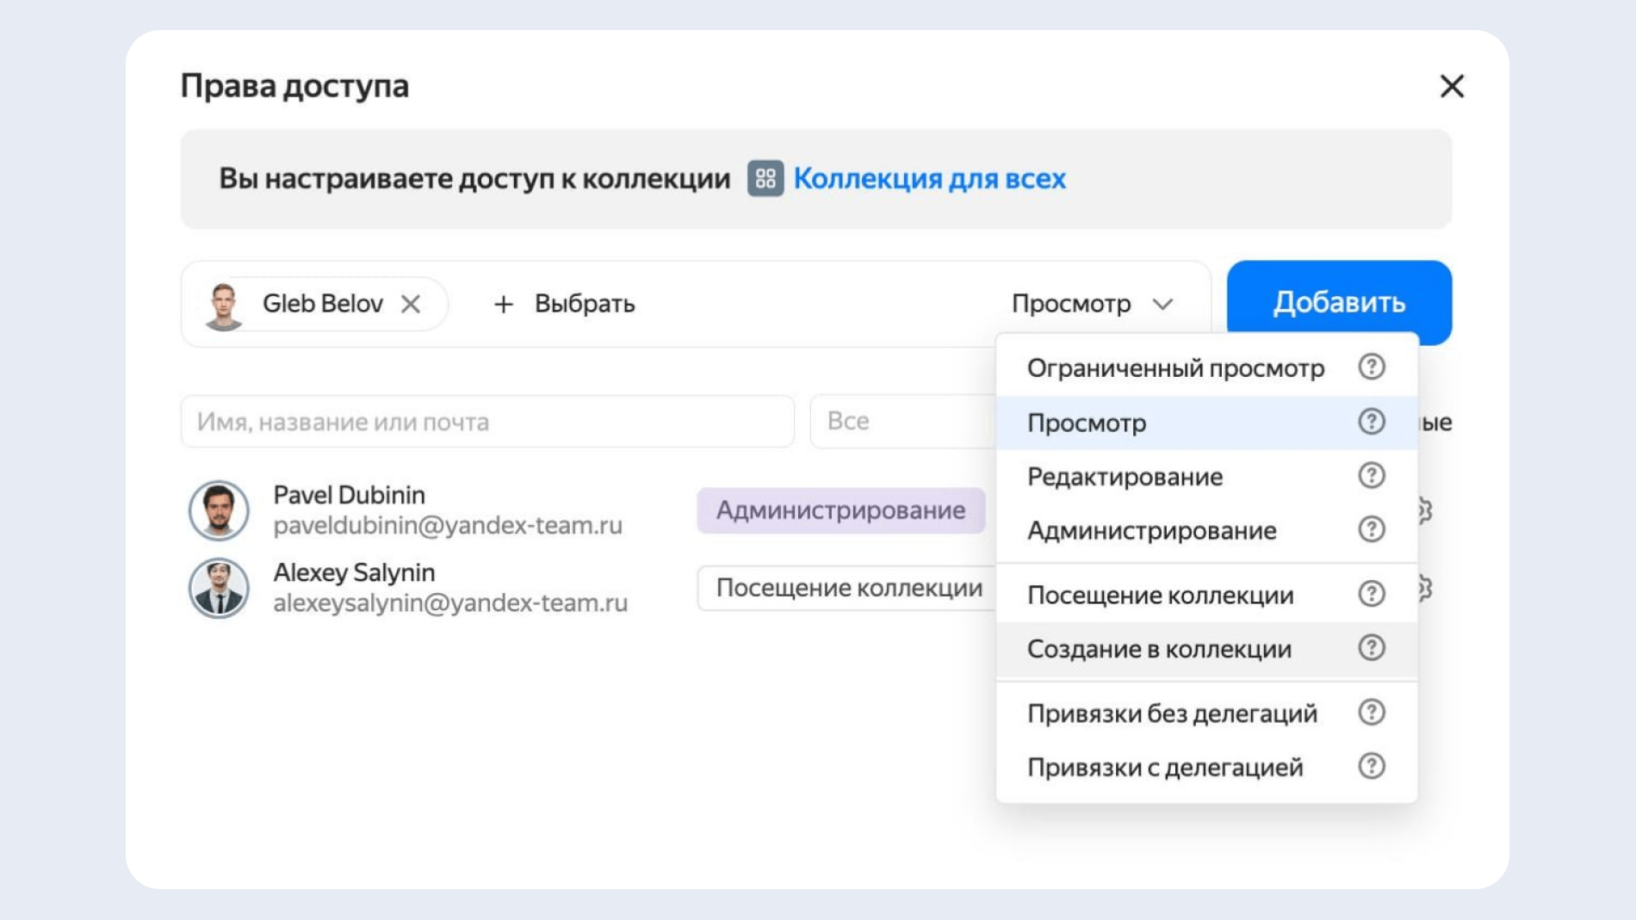Image resolution: width=1636 pixels, height=920 pixels.
Task: Select Просмотр option in the menu
Action: (1206, 423)
